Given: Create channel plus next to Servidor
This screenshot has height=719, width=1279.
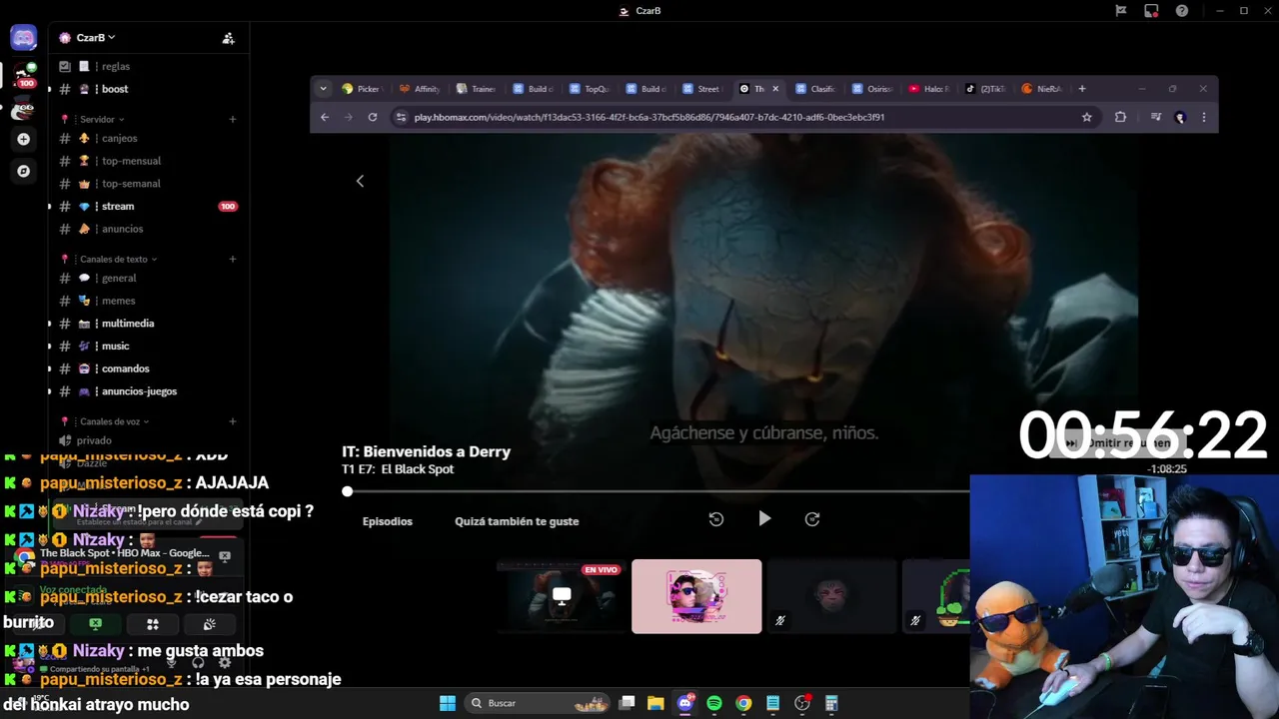Looking at the screenshot, I should pos(233,119).
